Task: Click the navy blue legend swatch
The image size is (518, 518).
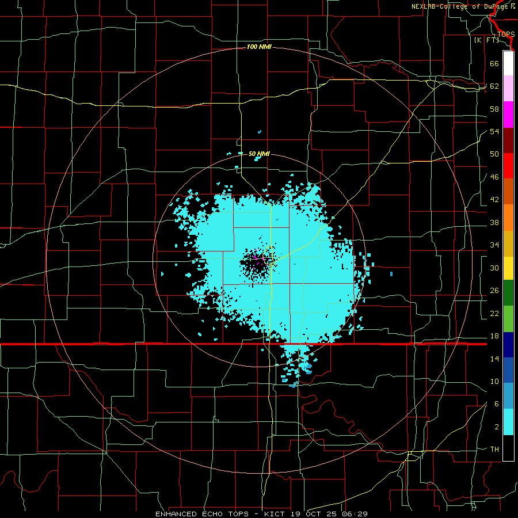Action: click(508, 345)
